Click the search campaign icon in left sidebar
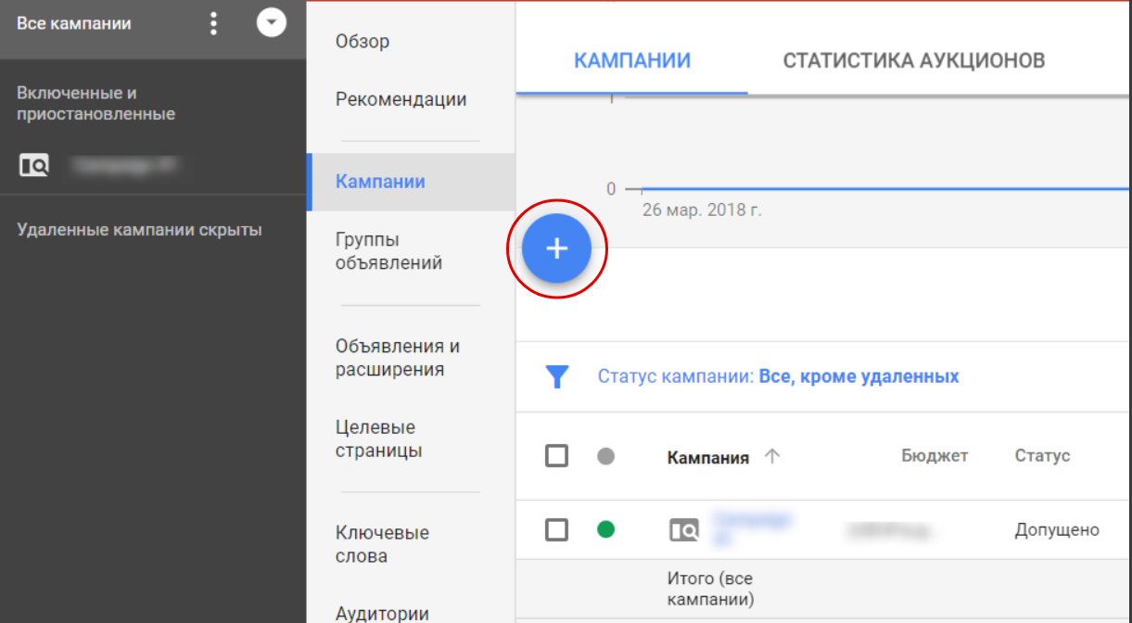Viewport: 1132px width, 623px height. pyautogui.click(x=34, y=166)
